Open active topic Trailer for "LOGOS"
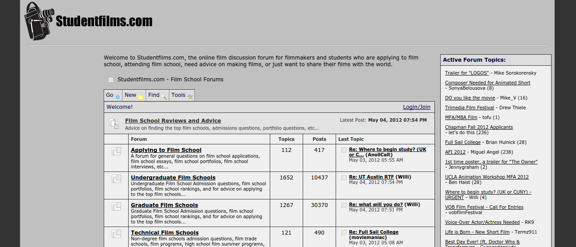The image size is (576, 247). 467,73
